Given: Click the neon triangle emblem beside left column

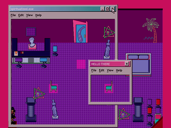Looking at the screenshot, I should [39, 93].
